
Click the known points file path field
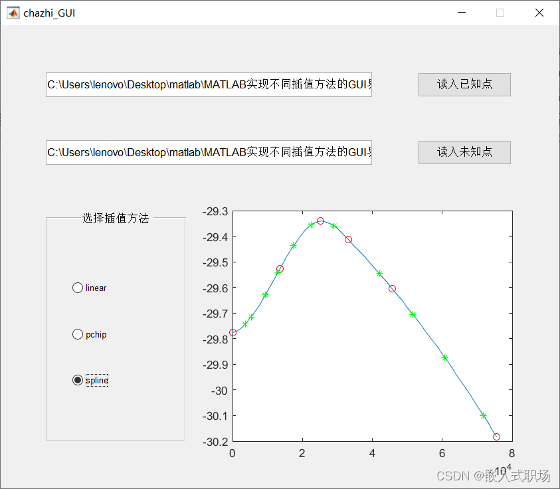coord(208,86)
